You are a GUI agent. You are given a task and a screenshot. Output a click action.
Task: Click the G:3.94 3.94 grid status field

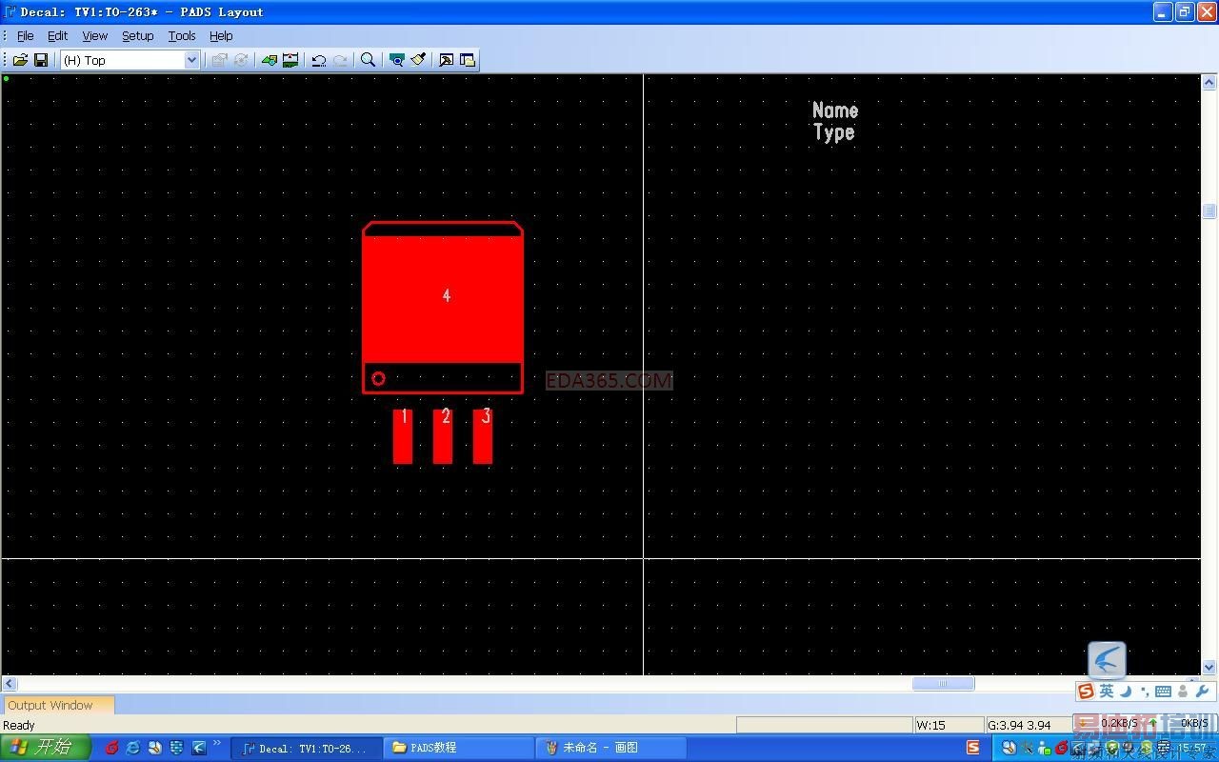click(x=1029, y=726)
